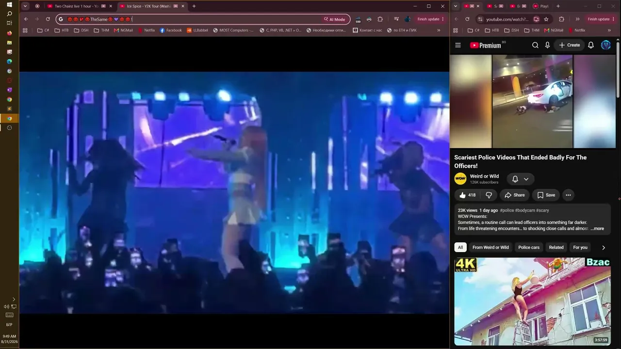Open the HTB bookmarks folder in right window
Screen dimensions: 621x349
[492, 30]
